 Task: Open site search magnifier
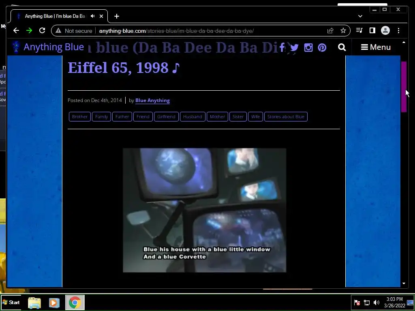click(342, 47)
